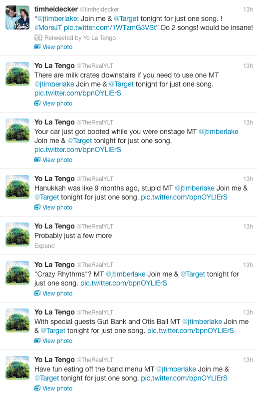This screenshot has width=258, height=395.
Task: Click the timheidecker profile avatar
Action: (x=17, y=17)
